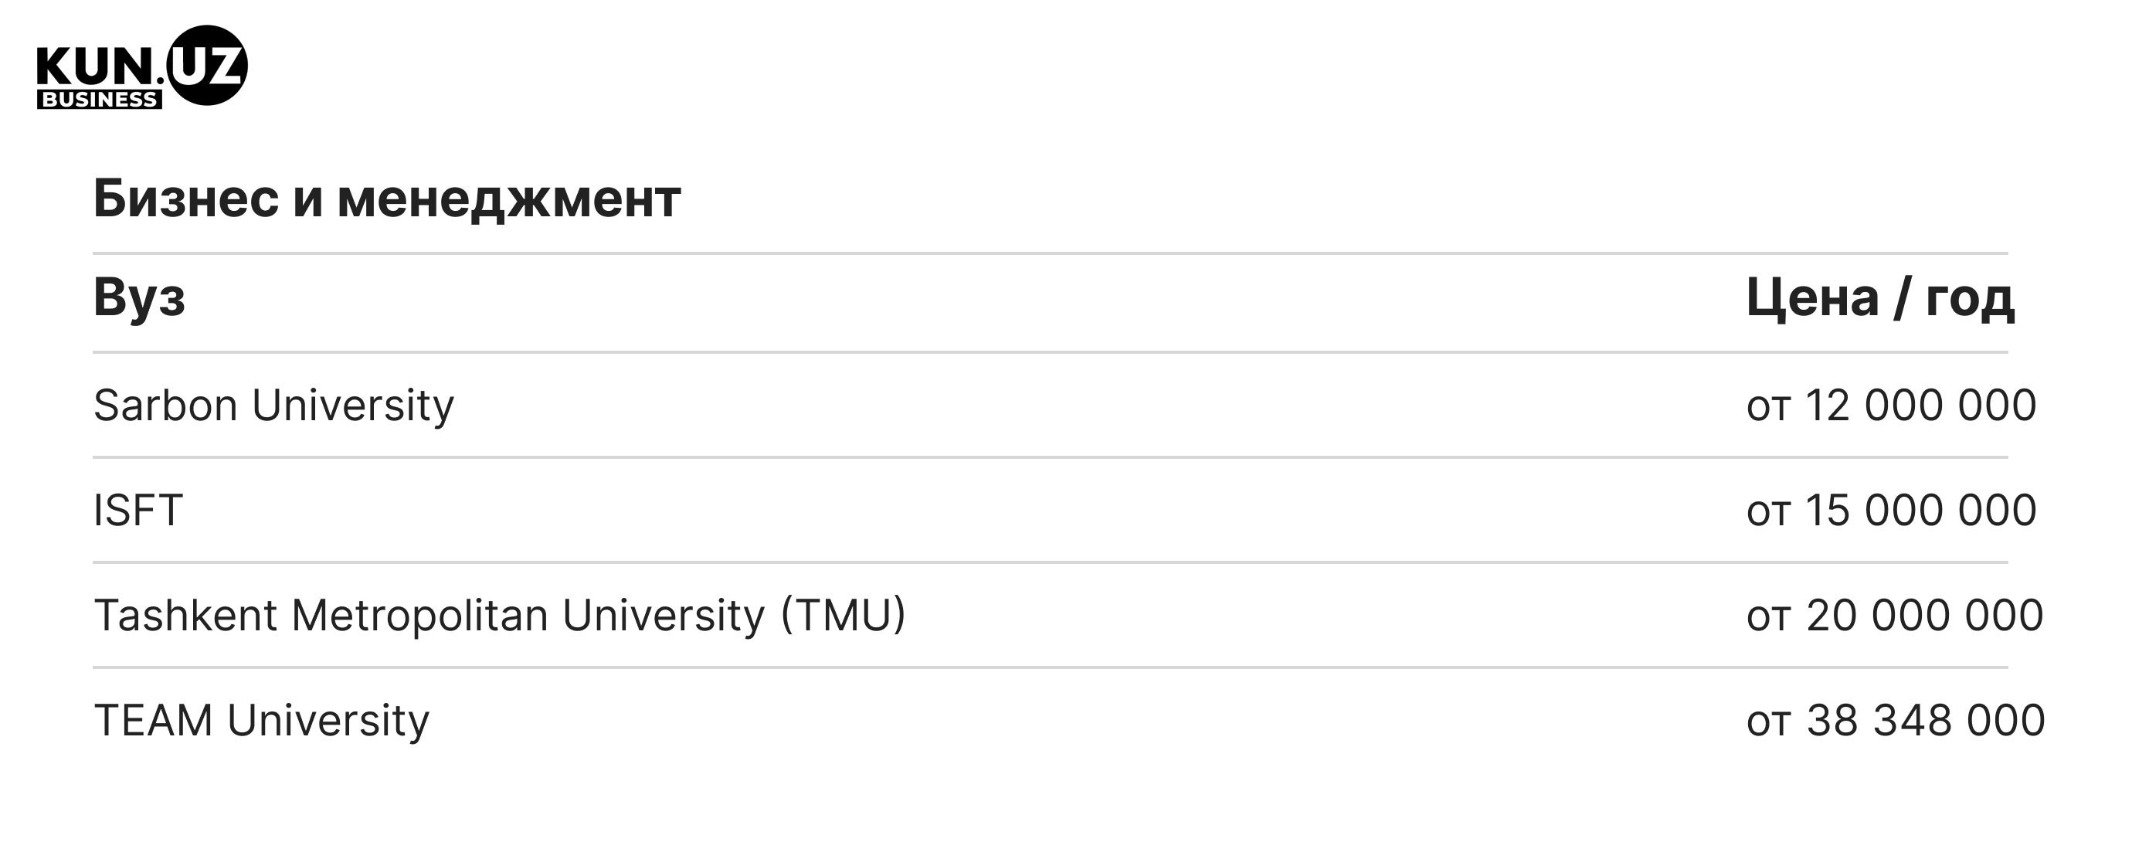Select the ISFT university name

138,510
